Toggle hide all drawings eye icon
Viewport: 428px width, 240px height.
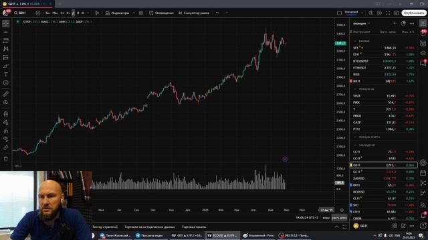click(x=6, y=139)
